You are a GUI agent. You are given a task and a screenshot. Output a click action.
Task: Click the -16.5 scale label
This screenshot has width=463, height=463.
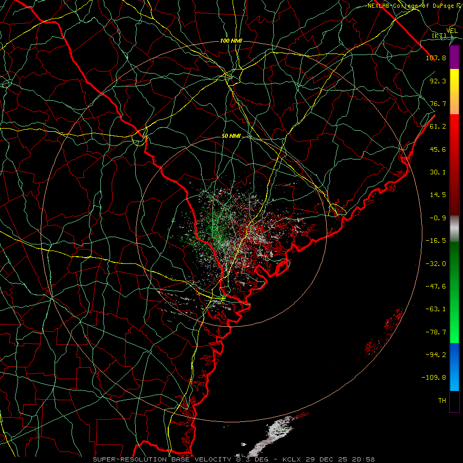pyautogui.click(x=436, y=241)
